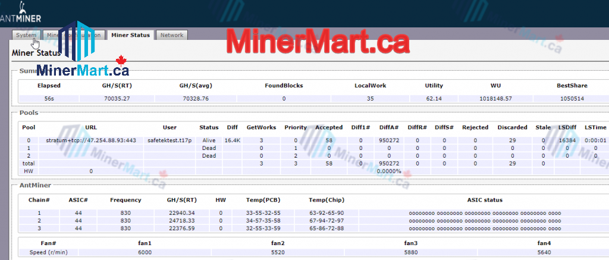Select chip temperature 65-86-72-88

[327, 228]
